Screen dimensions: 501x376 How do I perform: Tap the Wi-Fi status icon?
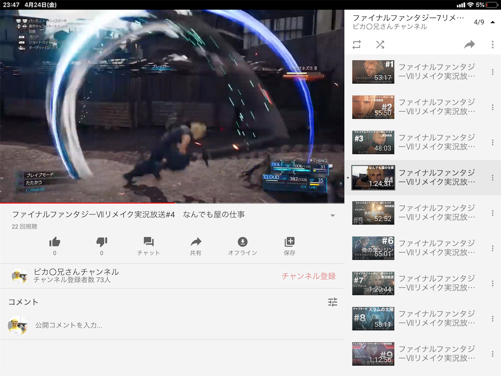pos(470,5)
